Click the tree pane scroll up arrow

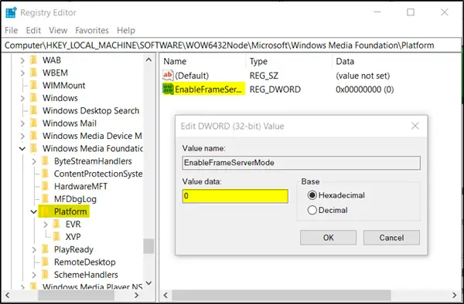point(148,60)
